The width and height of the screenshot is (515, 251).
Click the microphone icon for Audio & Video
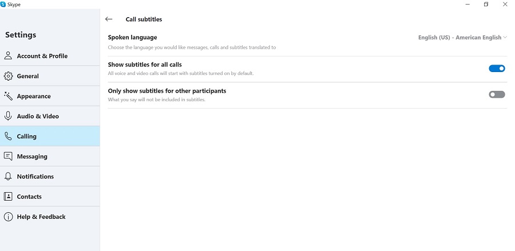[8, 116]
